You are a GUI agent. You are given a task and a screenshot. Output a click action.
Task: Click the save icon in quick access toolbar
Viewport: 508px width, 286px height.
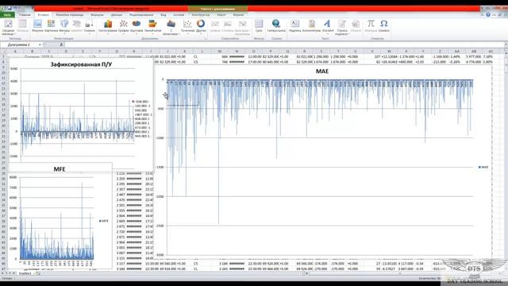click(10, 8)
